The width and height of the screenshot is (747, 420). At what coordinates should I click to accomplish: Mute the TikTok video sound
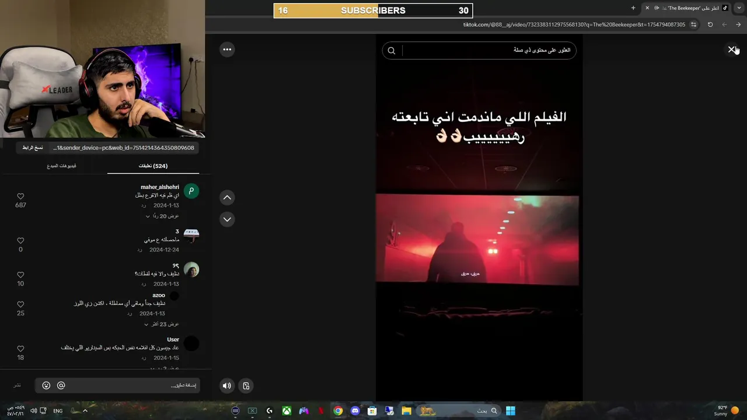coord(227,386)
